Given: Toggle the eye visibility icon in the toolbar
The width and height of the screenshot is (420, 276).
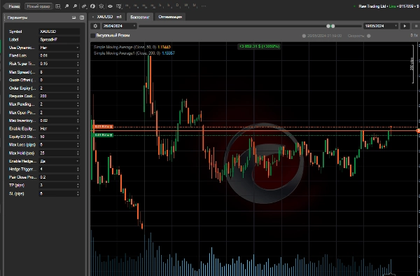Looking at the screenshot, I should (110, 6).
